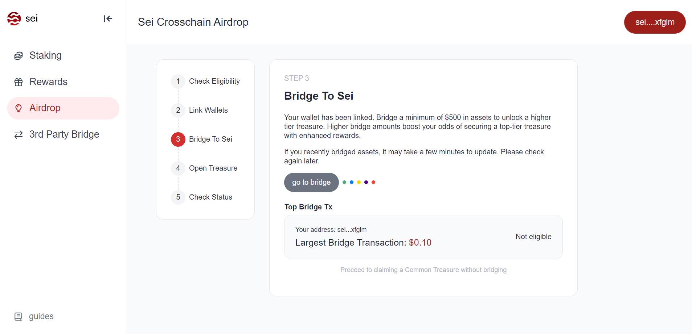Go to Open Treasure step

(213, 168)
